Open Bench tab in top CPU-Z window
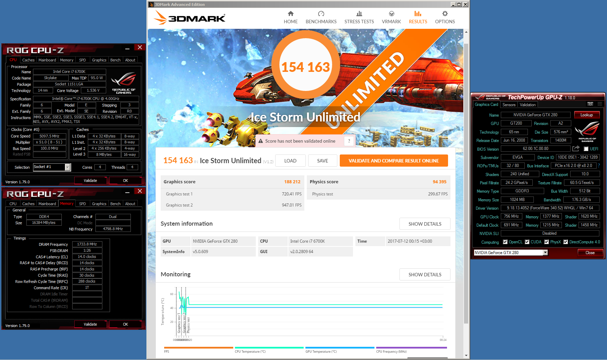607x360 pixels. 116,60
